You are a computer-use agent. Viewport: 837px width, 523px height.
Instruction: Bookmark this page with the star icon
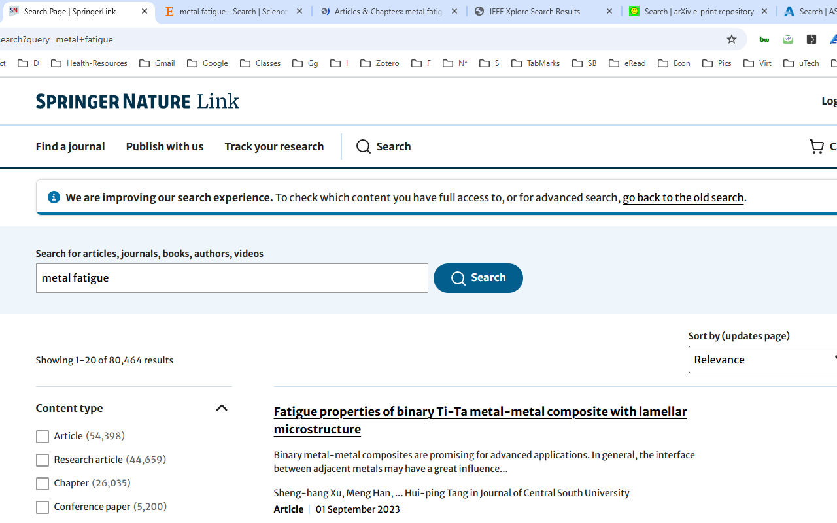tap(732, 39)
